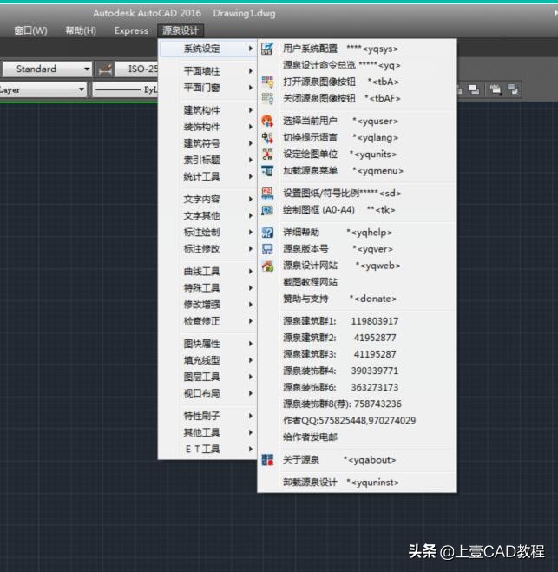Open the 窗口(W) menu
The height and width of the screenshot is (572, 558).
click(30, 30)
